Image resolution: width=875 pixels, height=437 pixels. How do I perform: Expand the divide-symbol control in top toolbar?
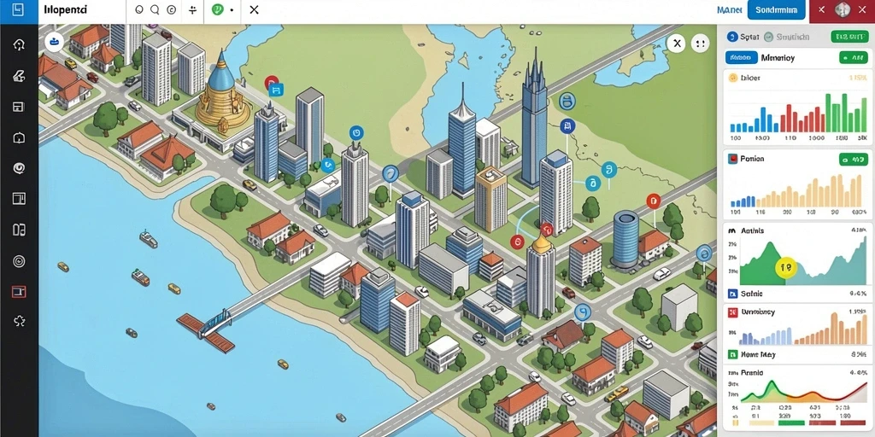(x=192, y=10)
